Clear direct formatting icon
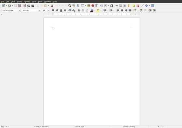The width and height of the screenshot is (182, 128). coord(87,10)
